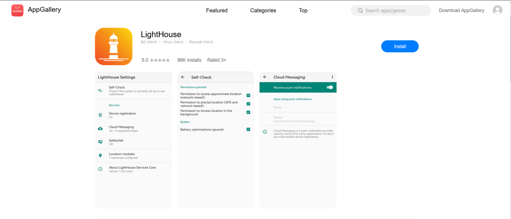Screen dimensions: 511x219
Task: Click SafetyNet Off row text
Action: (x=116, y=142)
